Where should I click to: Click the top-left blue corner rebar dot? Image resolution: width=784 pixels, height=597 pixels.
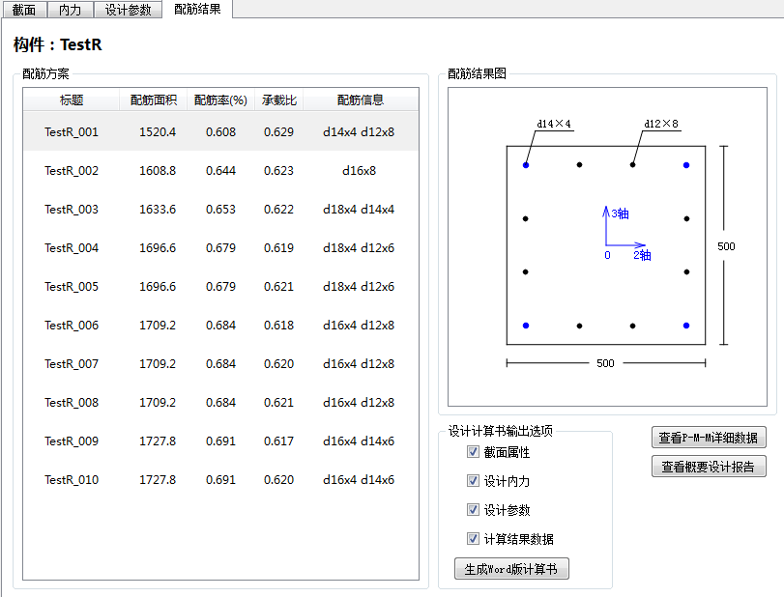coord(526,165)
